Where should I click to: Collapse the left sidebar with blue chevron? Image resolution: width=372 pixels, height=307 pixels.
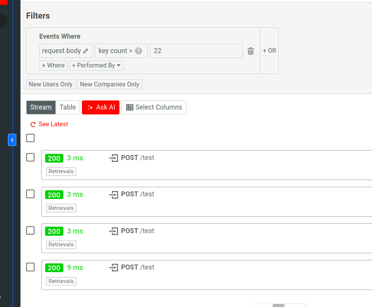point(12,140)
